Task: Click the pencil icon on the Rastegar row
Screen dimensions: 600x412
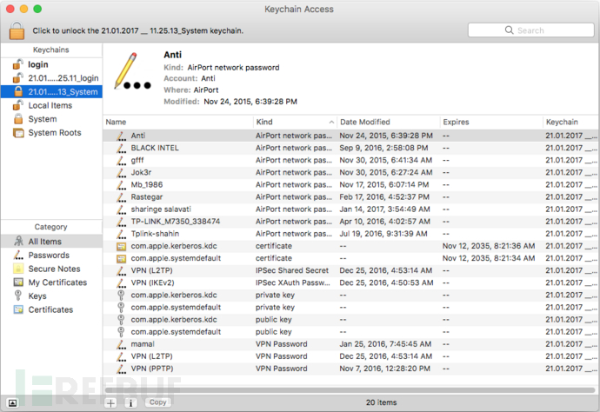Action: click(121, 196)
